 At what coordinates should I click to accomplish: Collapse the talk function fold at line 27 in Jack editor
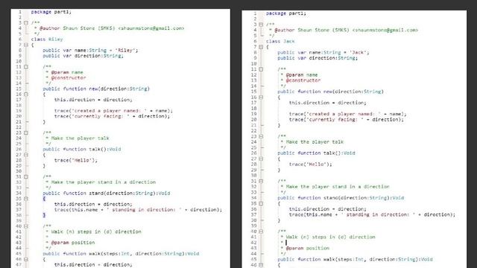point(261,159)
